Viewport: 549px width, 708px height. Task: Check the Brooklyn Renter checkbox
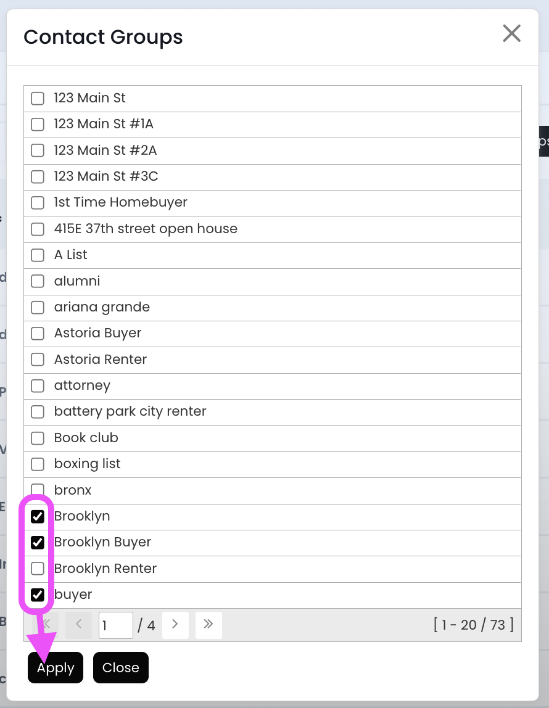[38, 569]
